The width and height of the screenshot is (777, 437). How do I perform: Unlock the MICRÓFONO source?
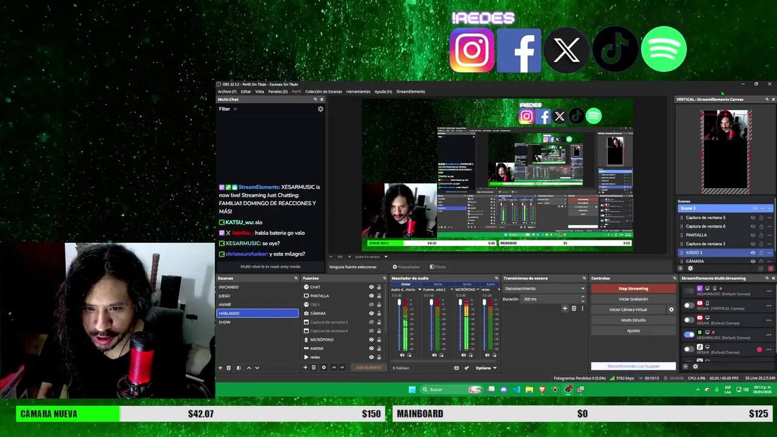point(379,339)
